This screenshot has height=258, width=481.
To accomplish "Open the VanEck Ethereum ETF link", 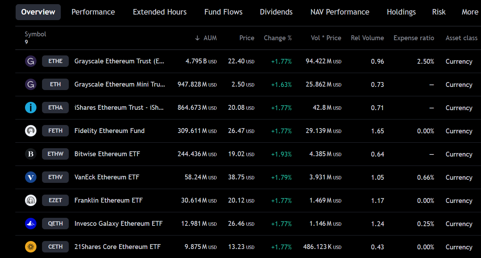I will point(107,177).
